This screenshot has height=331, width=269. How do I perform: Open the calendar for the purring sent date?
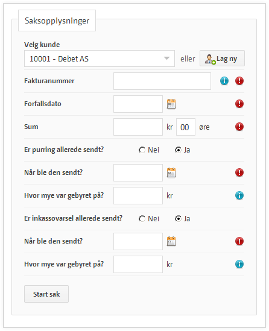click(171, 172)
